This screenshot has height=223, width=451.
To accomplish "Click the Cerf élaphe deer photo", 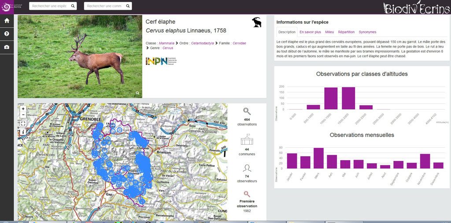I will 80,56.
